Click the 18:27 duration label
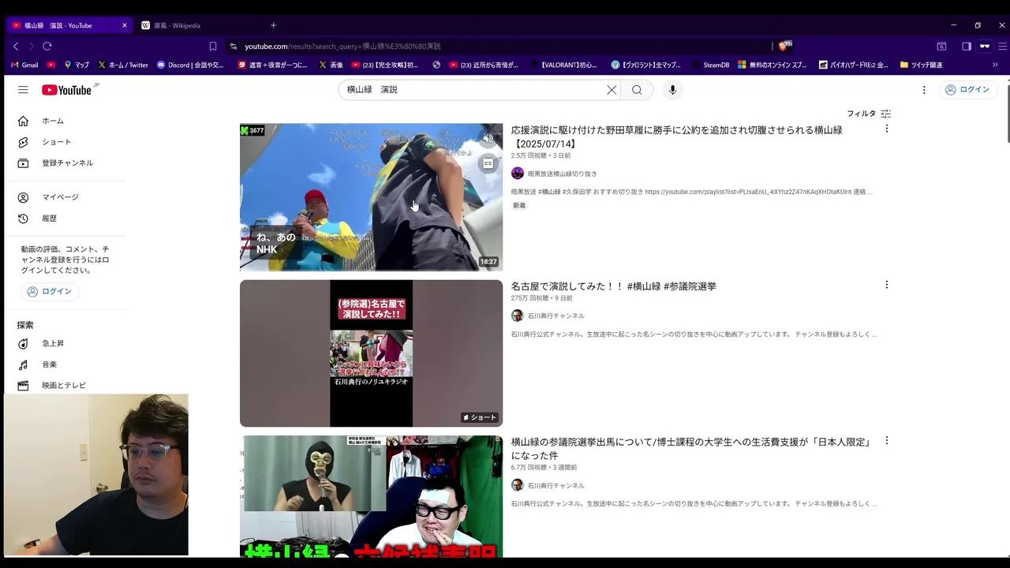Viewport: 1010px width, 568px height. pyautogui.click(x=488, y=262)
